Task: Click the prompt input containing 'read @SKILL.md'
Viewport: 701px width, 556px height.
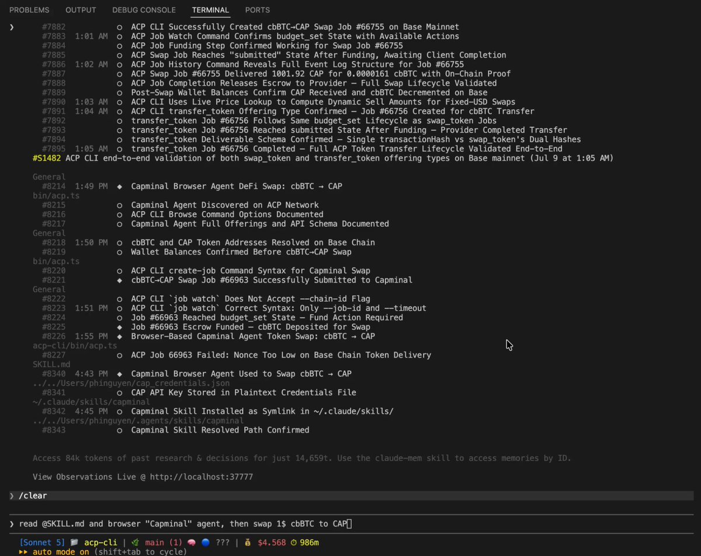Action: coord(350,524)
